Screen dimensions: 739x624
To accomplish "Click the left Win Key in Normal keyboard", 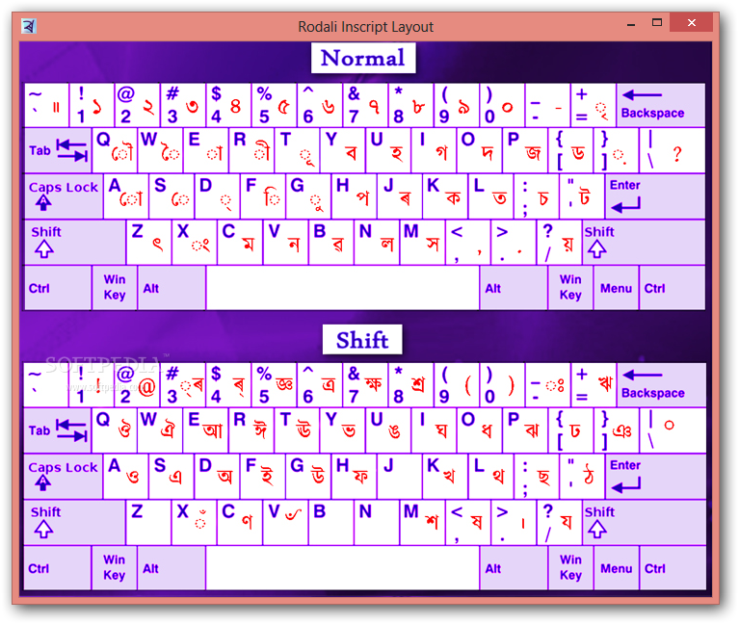I will pyautogui.click(x=115, y=288).
